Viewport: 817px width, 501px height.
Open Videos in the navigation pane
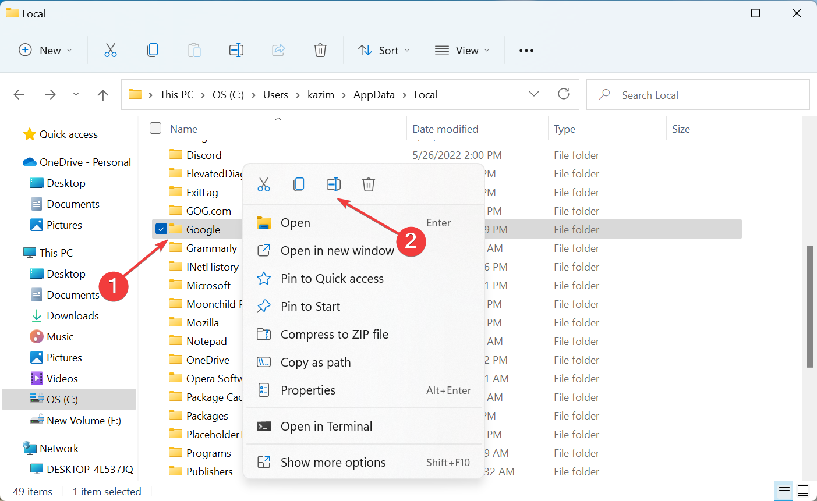(x=62, y=379)
